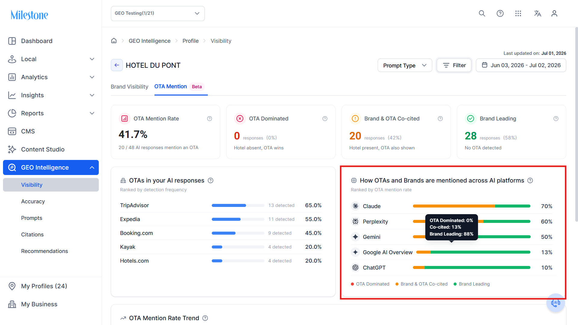Open the Prompt Type dropdown
This screenshot has width=578, height=325.
tap(405, 65)
